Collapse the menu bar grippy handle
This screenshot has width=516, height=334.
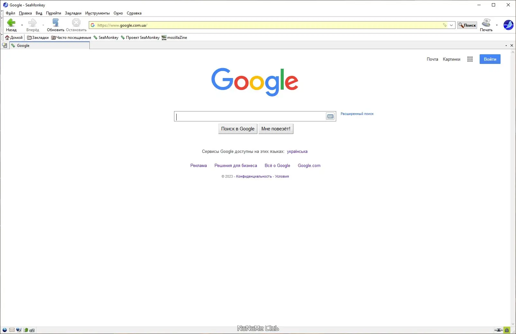2,13
